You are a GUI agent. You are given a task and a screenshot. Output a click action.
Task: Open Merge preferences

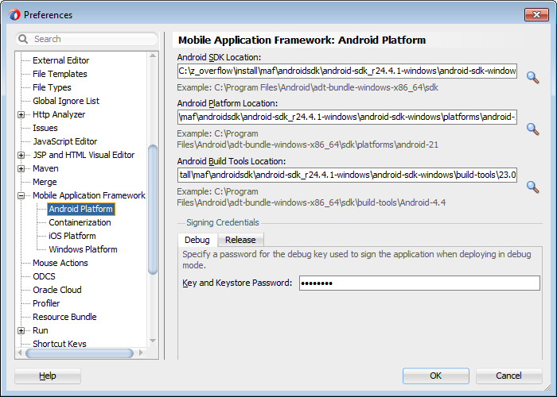45,182
